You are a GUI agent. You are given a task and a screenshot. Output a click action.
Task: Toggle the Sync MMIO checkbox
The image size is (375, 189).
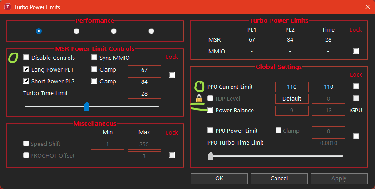94,58
